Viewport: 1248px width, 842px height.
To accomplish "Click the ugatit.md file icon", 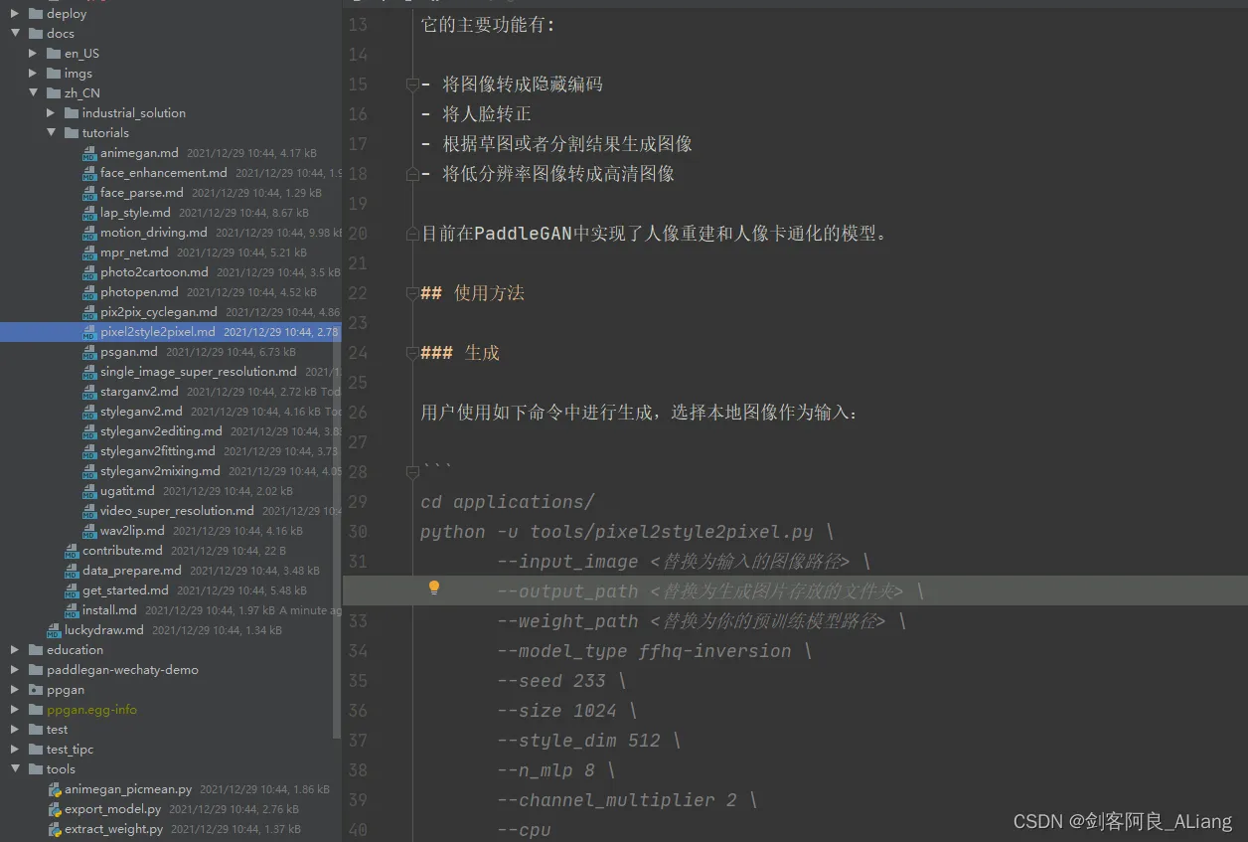I will 89,491.
